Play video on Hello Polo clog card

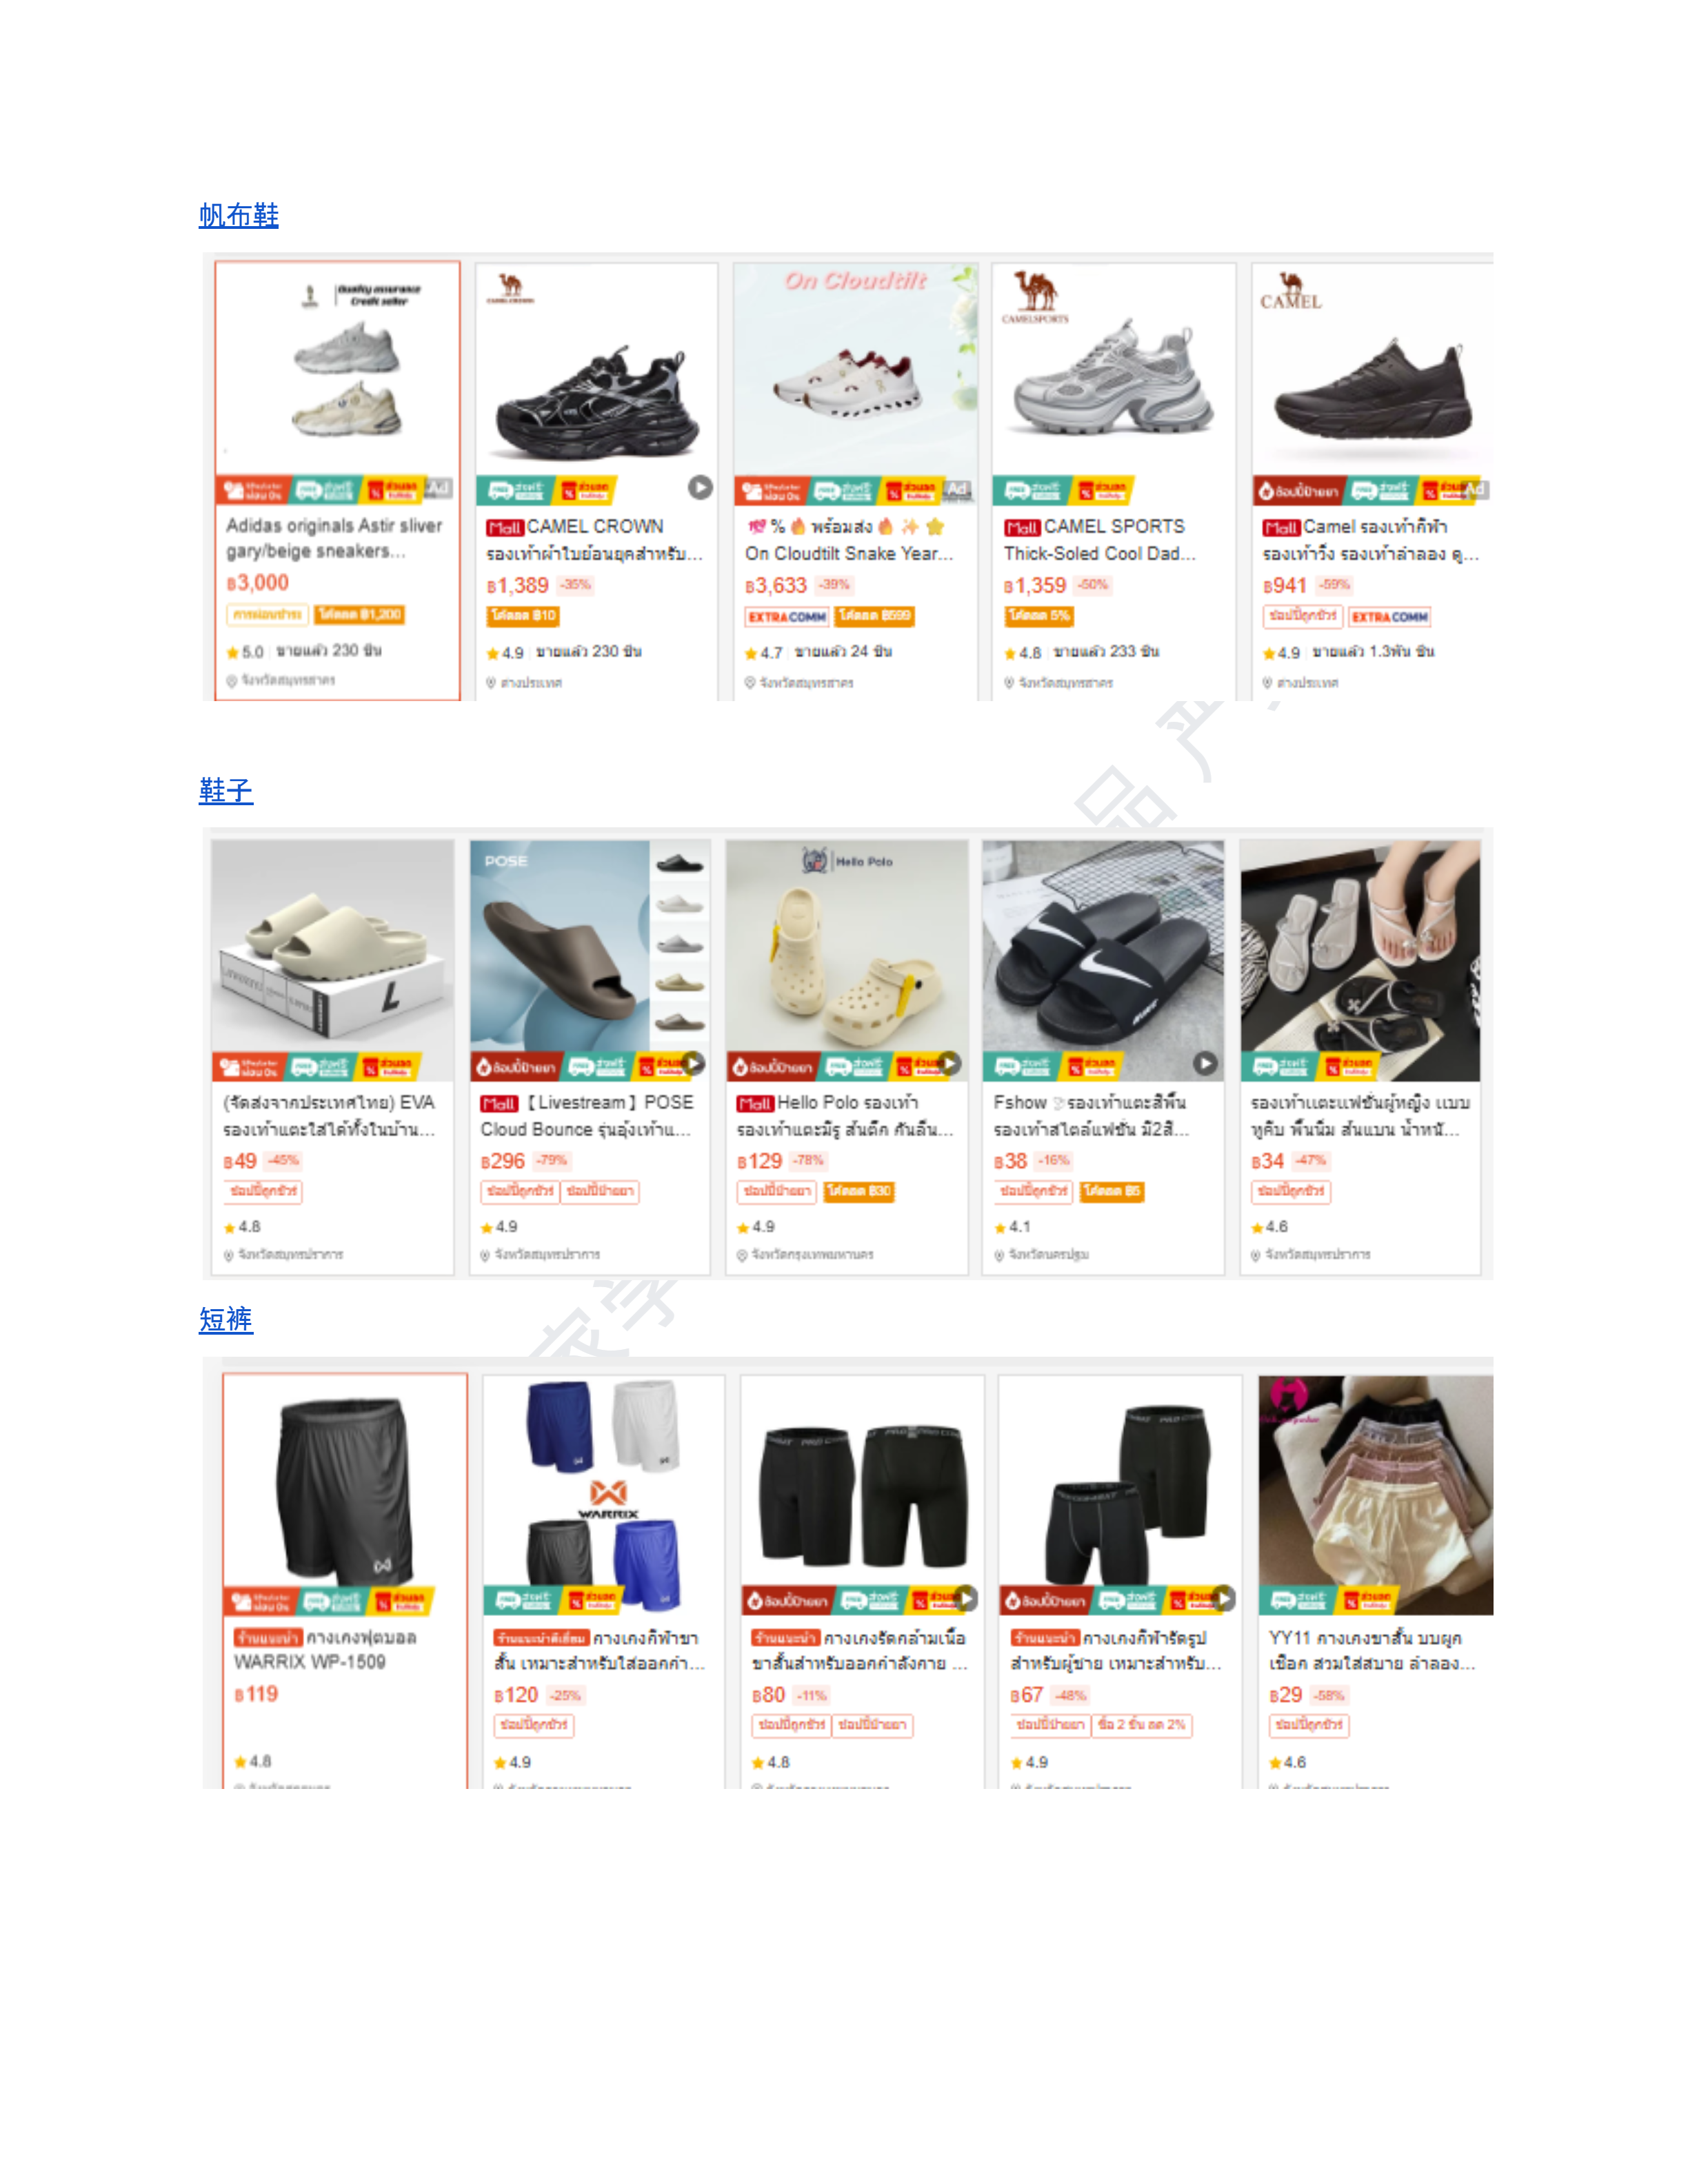950,1063
